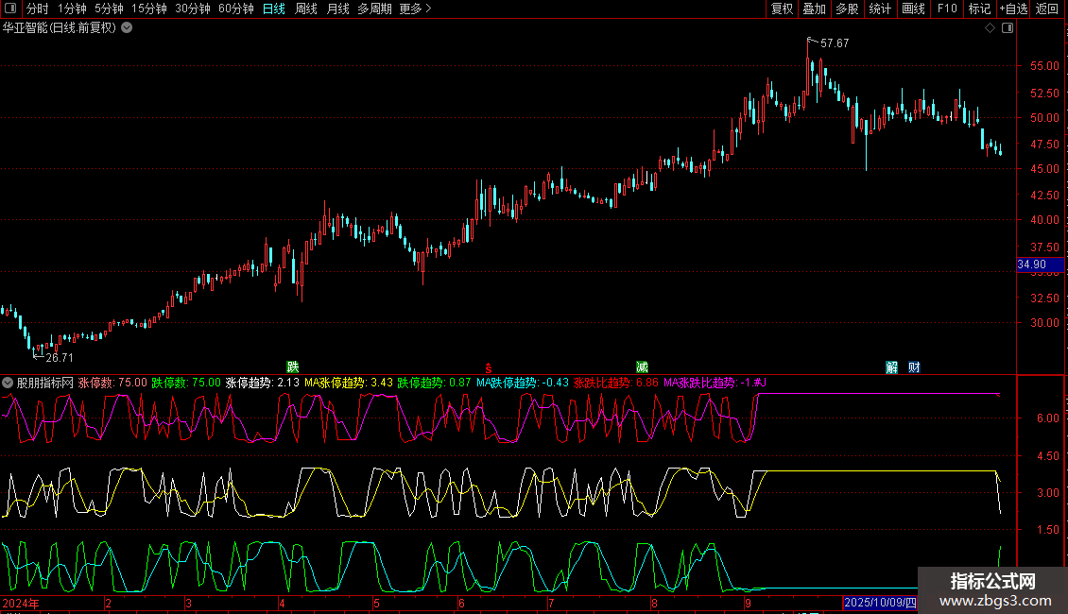1068x614 pixels.
Task: Click the 股朋指标网 indicator name
Action: click(x=45, y=384)
